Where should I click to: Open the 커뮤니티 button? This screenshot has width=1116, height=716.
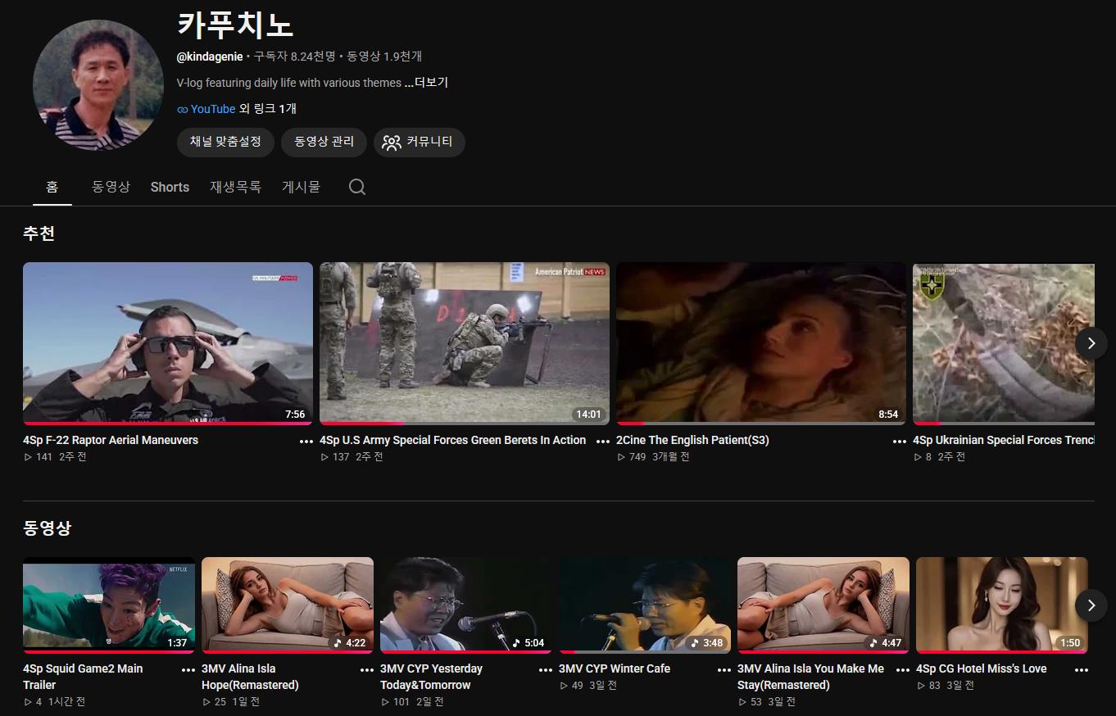click(x=420, y=142)
